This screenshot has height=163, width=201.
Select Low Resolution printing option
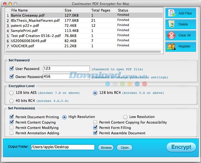point(125,117)
